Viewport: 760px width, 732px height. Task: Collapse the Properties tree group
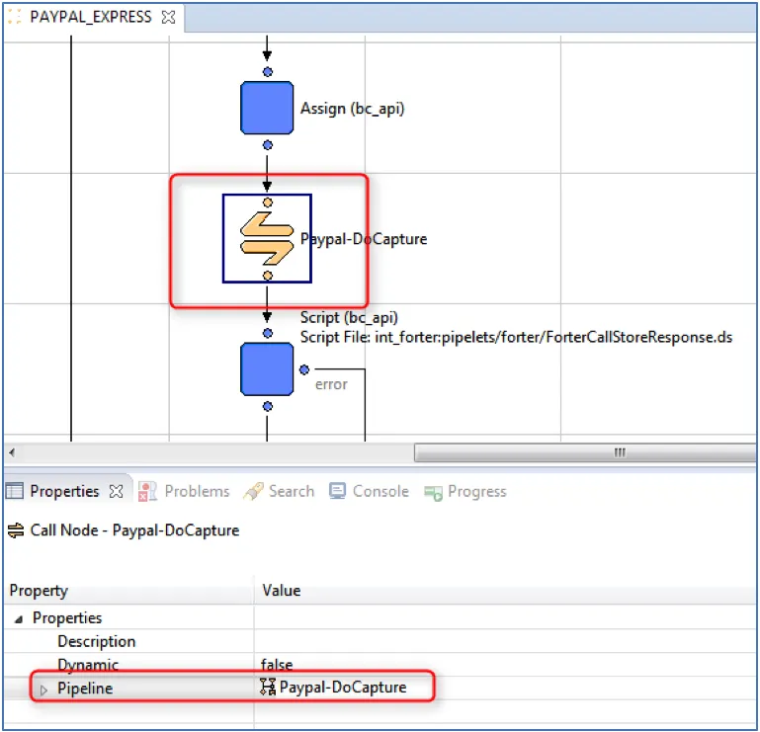coord(19,618)
